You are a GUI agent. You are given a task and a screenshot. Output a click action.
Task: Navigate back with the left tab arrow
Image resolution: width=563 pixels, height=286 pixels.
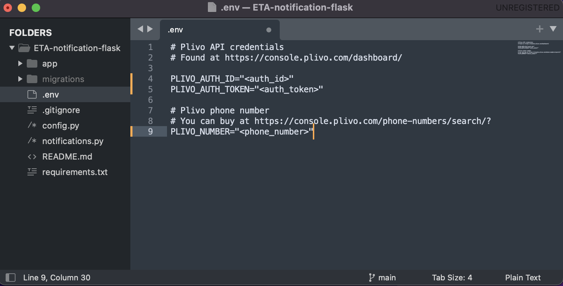click(140, 29)
